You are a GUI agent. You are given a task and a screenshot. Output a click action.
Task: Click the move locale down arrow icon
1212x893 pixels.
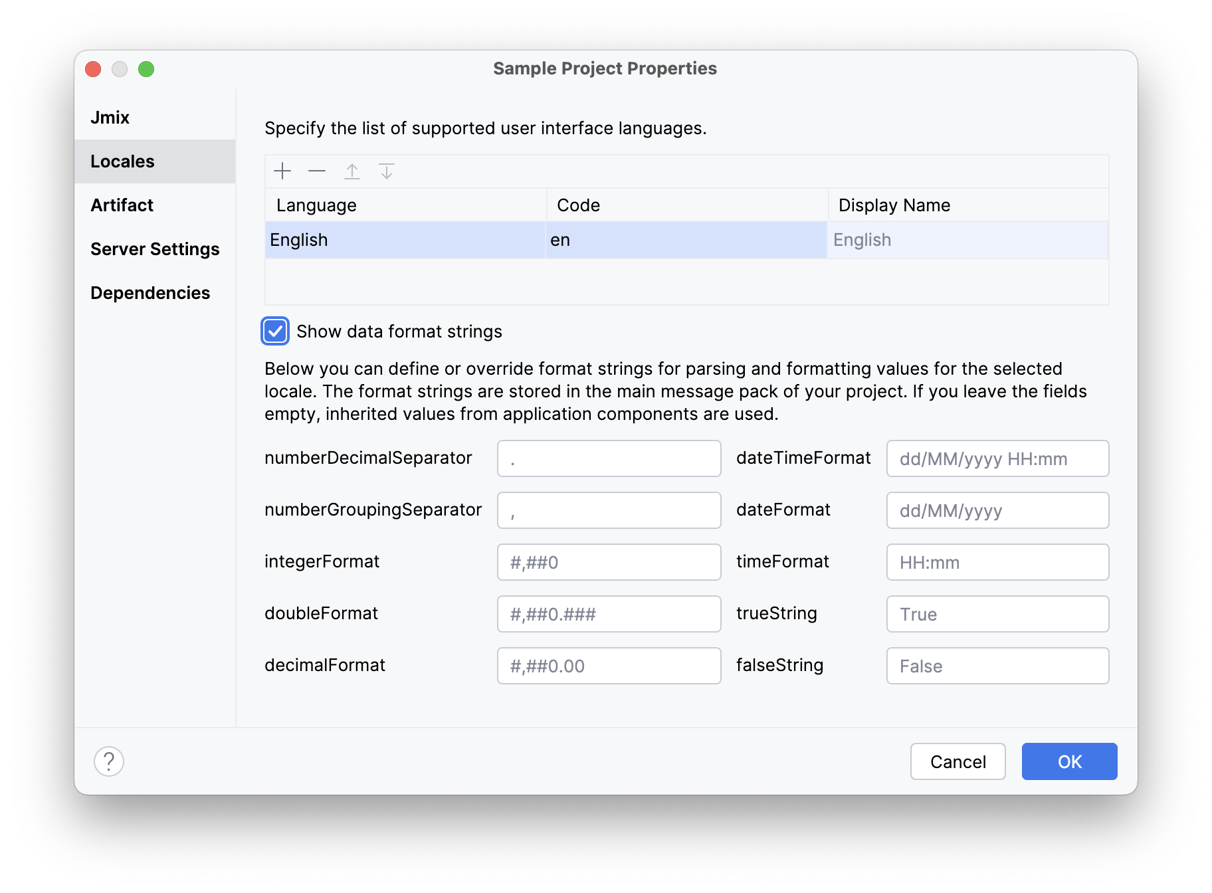click(387, 171)
